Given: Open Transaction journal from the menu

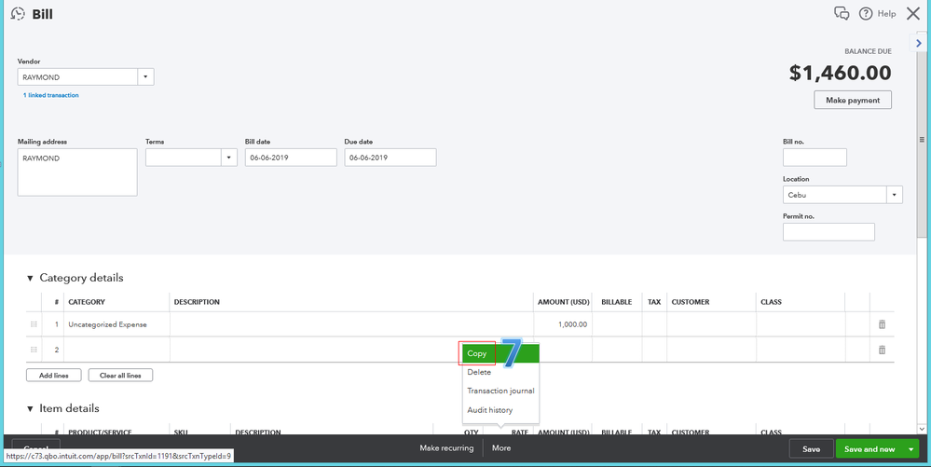Looking at the screenshot, I should pos(500,391).
